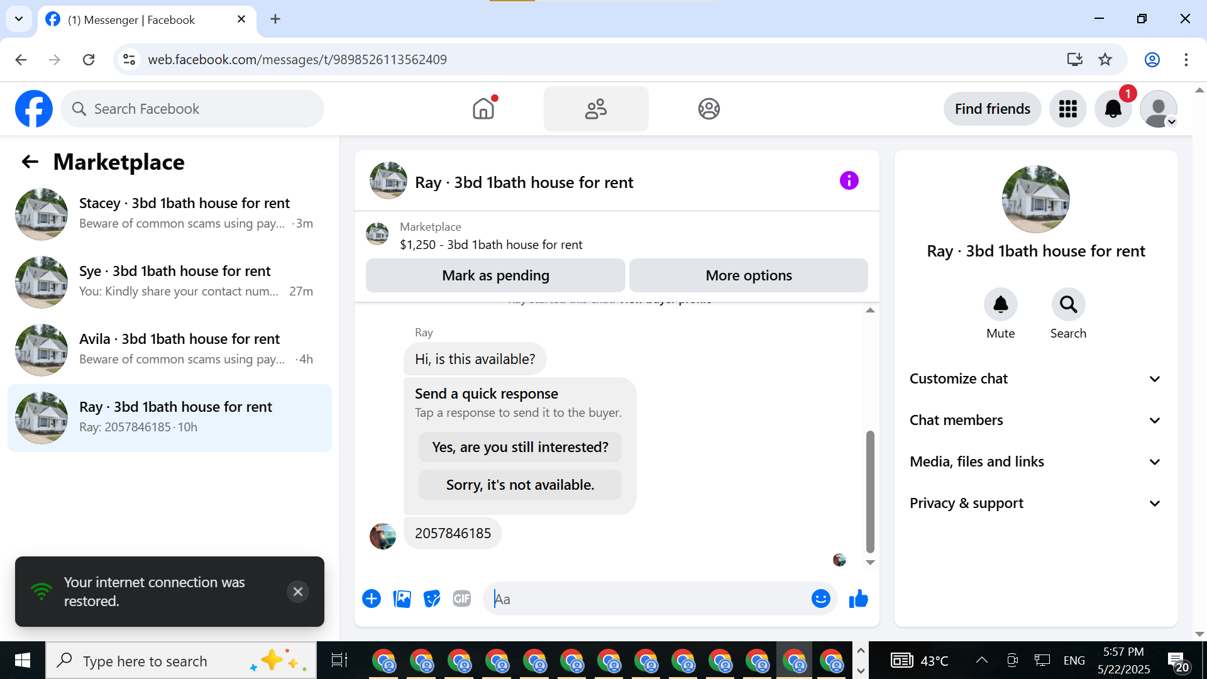Close the Messenger Facebook tab

[x=241, y=19]
